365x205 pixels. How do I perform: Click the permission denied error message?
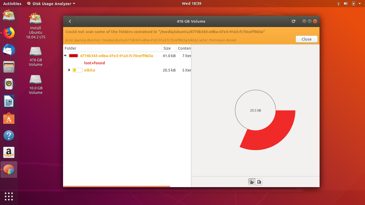pyautogui.click(x=151, y=40)
